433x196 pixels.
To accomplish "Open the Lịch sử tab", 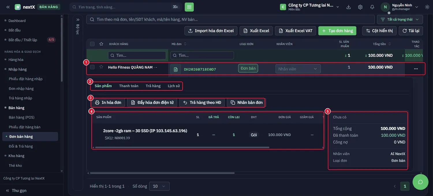I will [174, 86].
